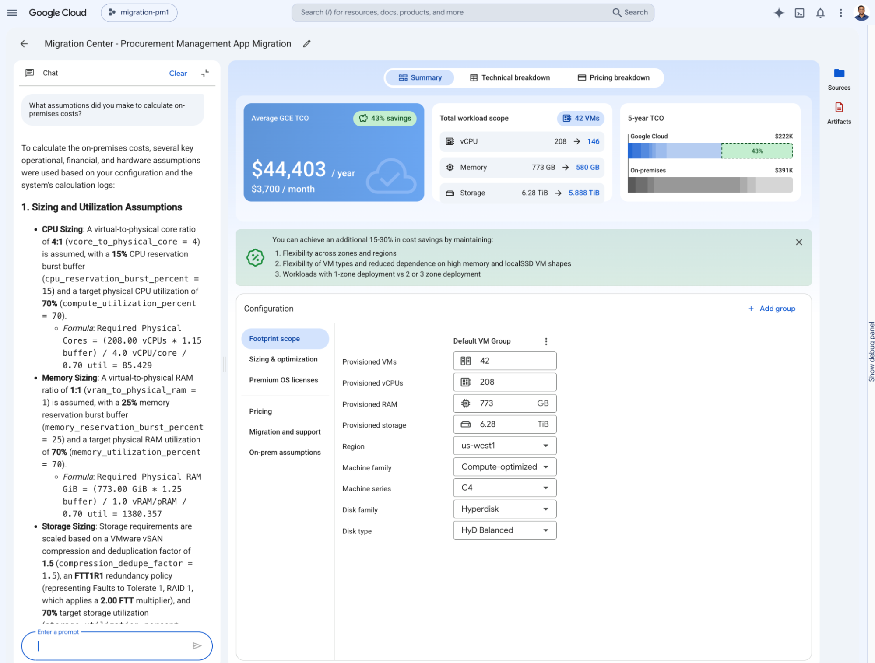Clear the chat conversation
This screenshot has height=663, width=875.
click(178, 74)
